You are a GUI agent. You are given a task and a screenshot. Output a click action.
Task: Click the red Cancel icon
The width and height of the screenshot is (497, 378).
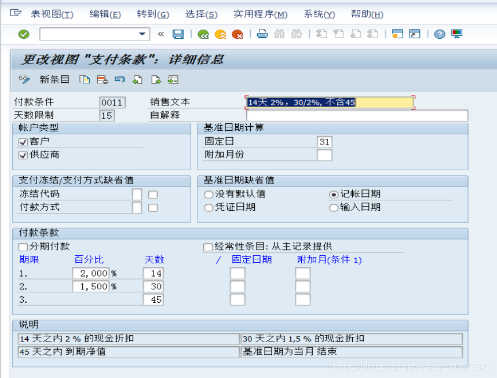237,34
